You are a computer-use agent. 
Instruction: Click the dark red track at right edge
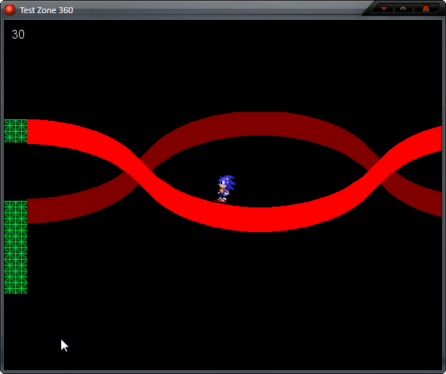(x=431, y=203)
